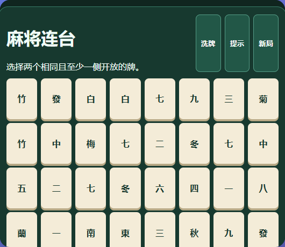Screen dimensions: 285x247
Task: Tap the 東 tile
Action: tap(125, 230)
